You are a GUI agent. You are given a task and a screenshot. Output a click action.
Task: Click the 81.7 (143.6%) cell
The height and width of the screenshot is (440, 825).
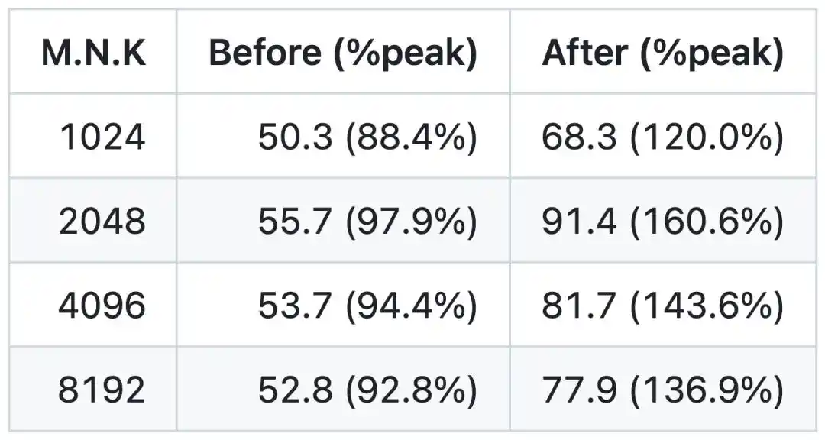coord(663,304)
